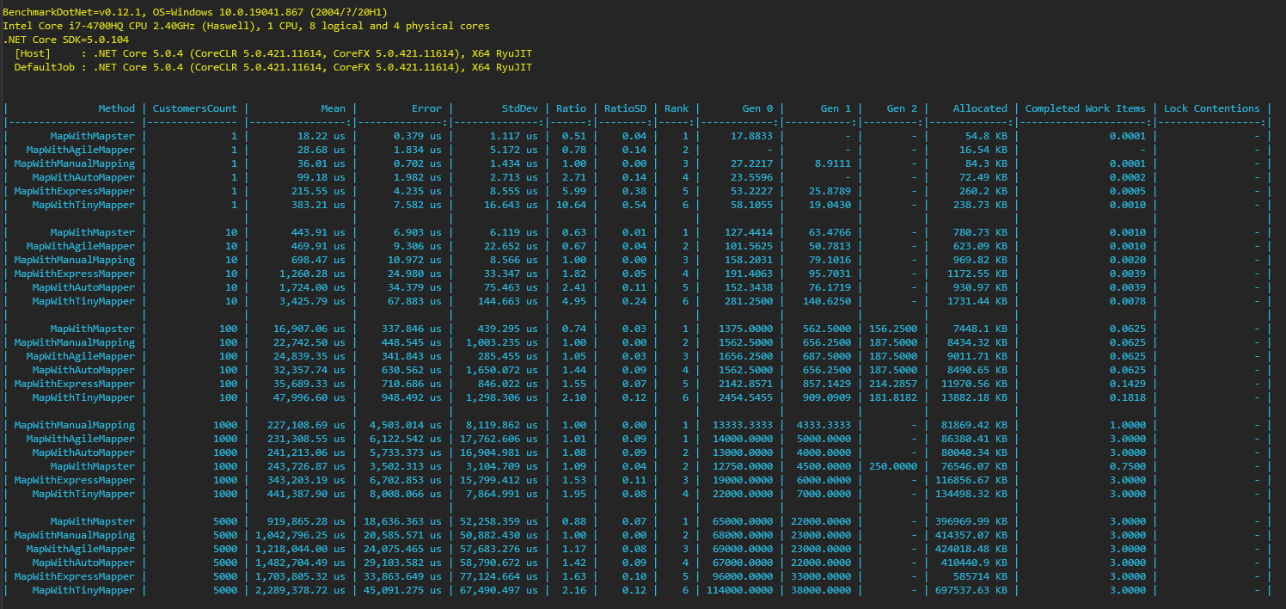Click the .NET Core SDK=5.0.104 line

[66, 40]
